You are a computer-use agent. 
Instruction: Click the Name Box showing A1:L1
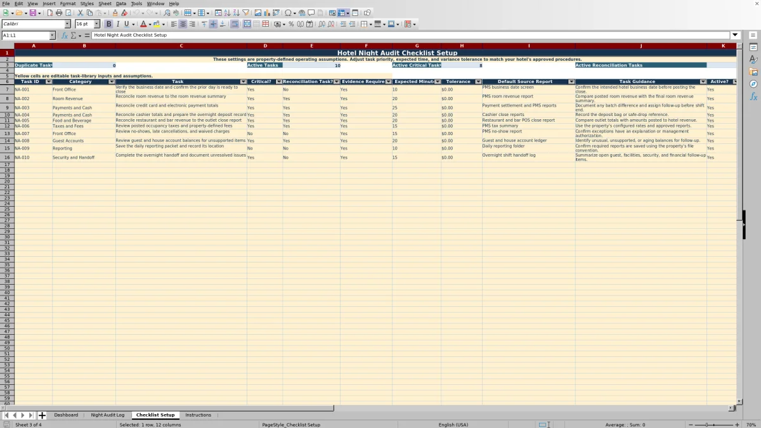coord(25,36)
